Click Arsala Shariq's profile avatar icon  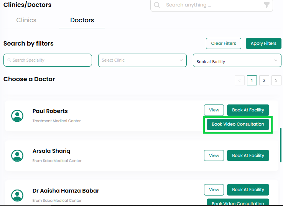pos(17,155)
